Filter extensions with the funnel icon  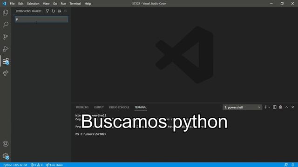(47, 11)
